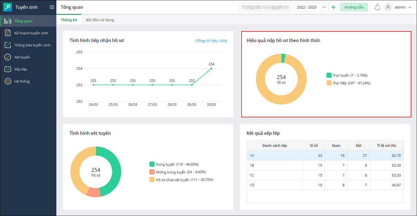Open the blurred school name selector field
This screenshot has width=417, height=216.
tap(265, 7)
